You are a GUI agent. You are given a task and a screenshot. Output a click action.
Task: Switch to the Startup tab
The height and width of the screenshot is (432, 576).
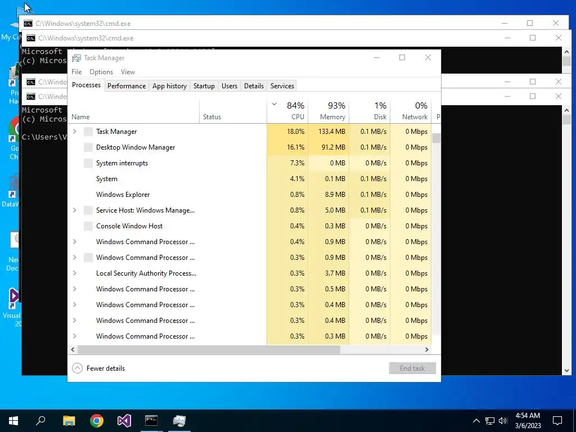point(204,86)
